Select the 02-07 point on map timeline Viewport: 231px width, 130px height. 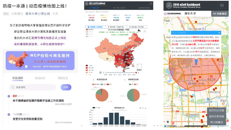(x=106, y=72)
